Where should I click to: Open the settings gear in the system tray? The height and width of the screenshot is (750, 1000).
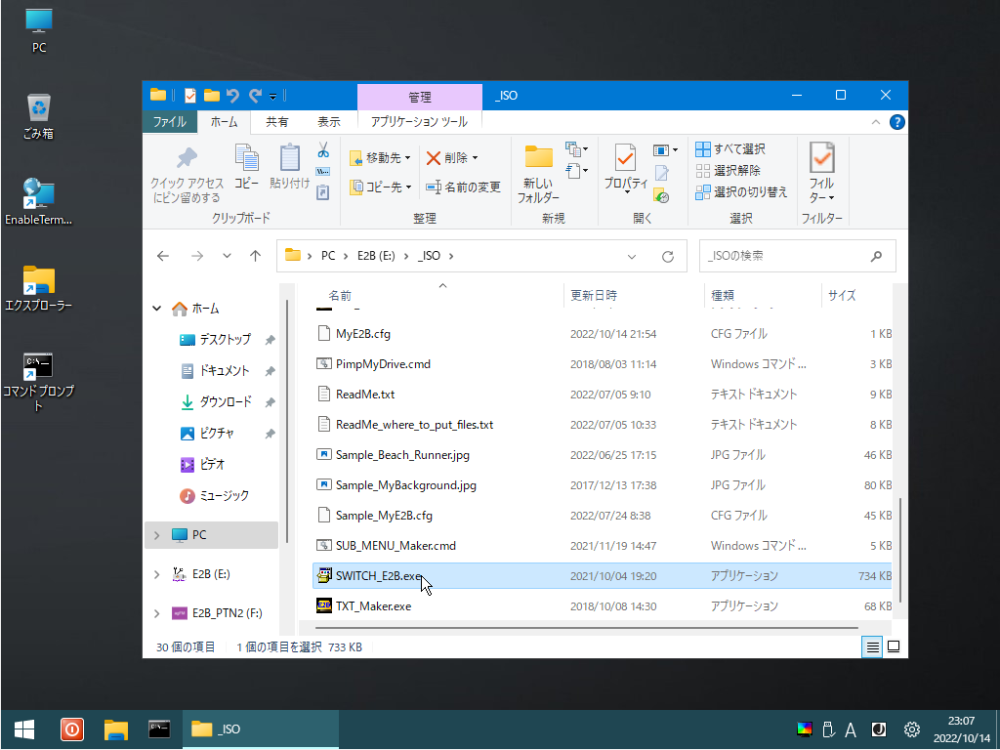click(912, 729)
